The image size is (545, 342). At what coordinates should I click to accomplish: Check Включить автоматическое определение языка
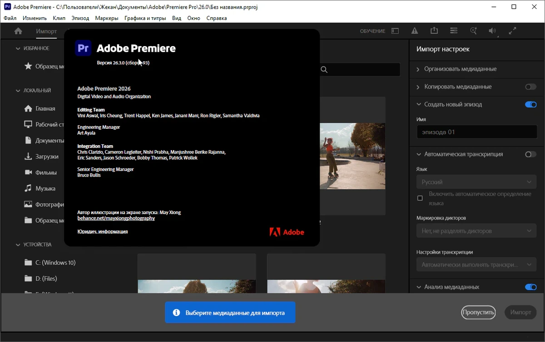pos(420,198)
